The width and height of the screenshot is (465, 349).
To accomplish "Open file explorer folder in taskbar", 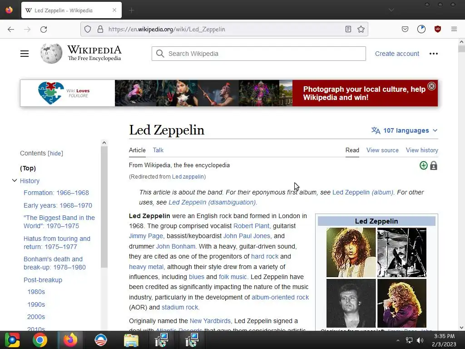I will pos(131,340).
